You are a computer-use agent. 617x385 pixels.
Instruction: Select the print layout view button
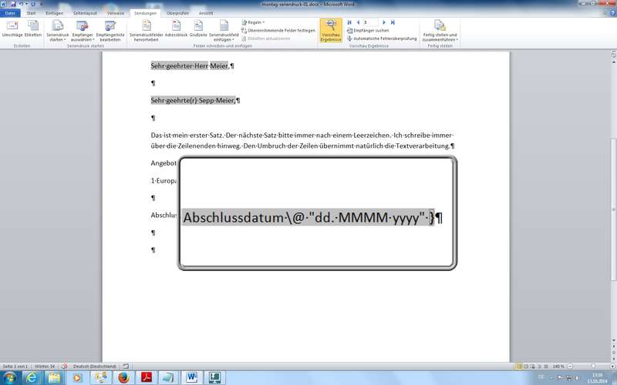[518, 367]
